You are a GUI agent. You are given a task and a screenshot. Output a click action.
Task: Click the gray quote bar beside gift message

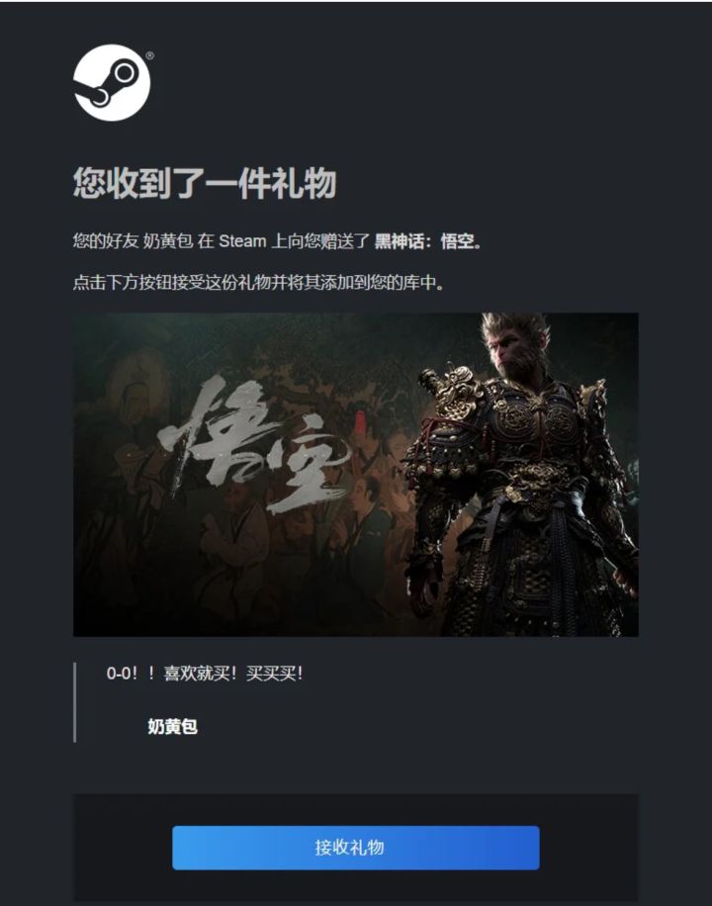(74, 702)
